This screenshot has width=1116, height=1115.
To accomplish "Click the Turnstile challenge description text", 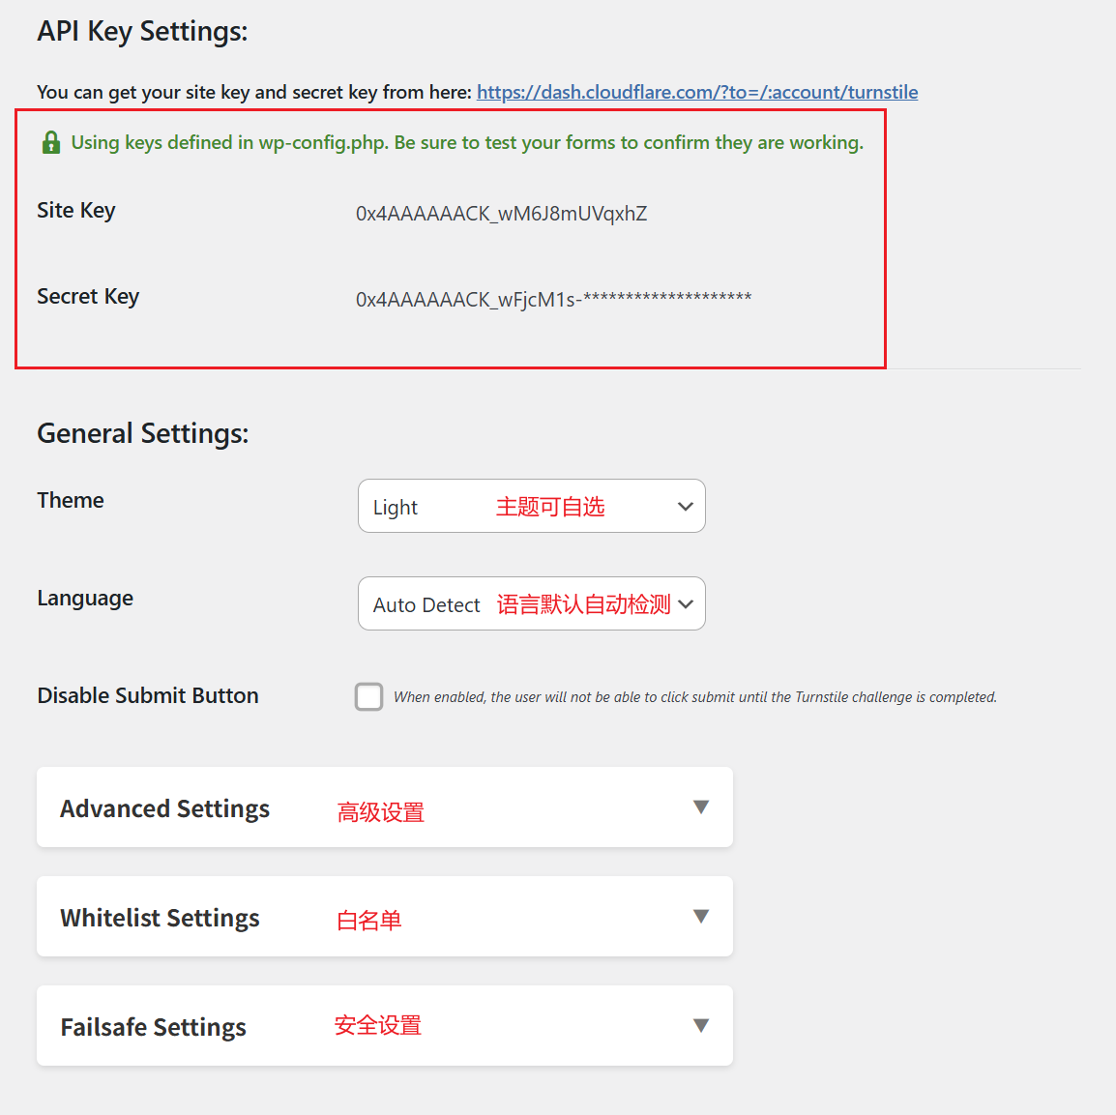I will point(694,697).
